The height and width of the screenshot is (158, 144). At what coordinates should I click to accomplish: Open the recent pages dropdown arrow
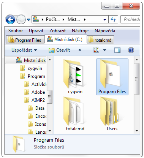tap(29, 20)
